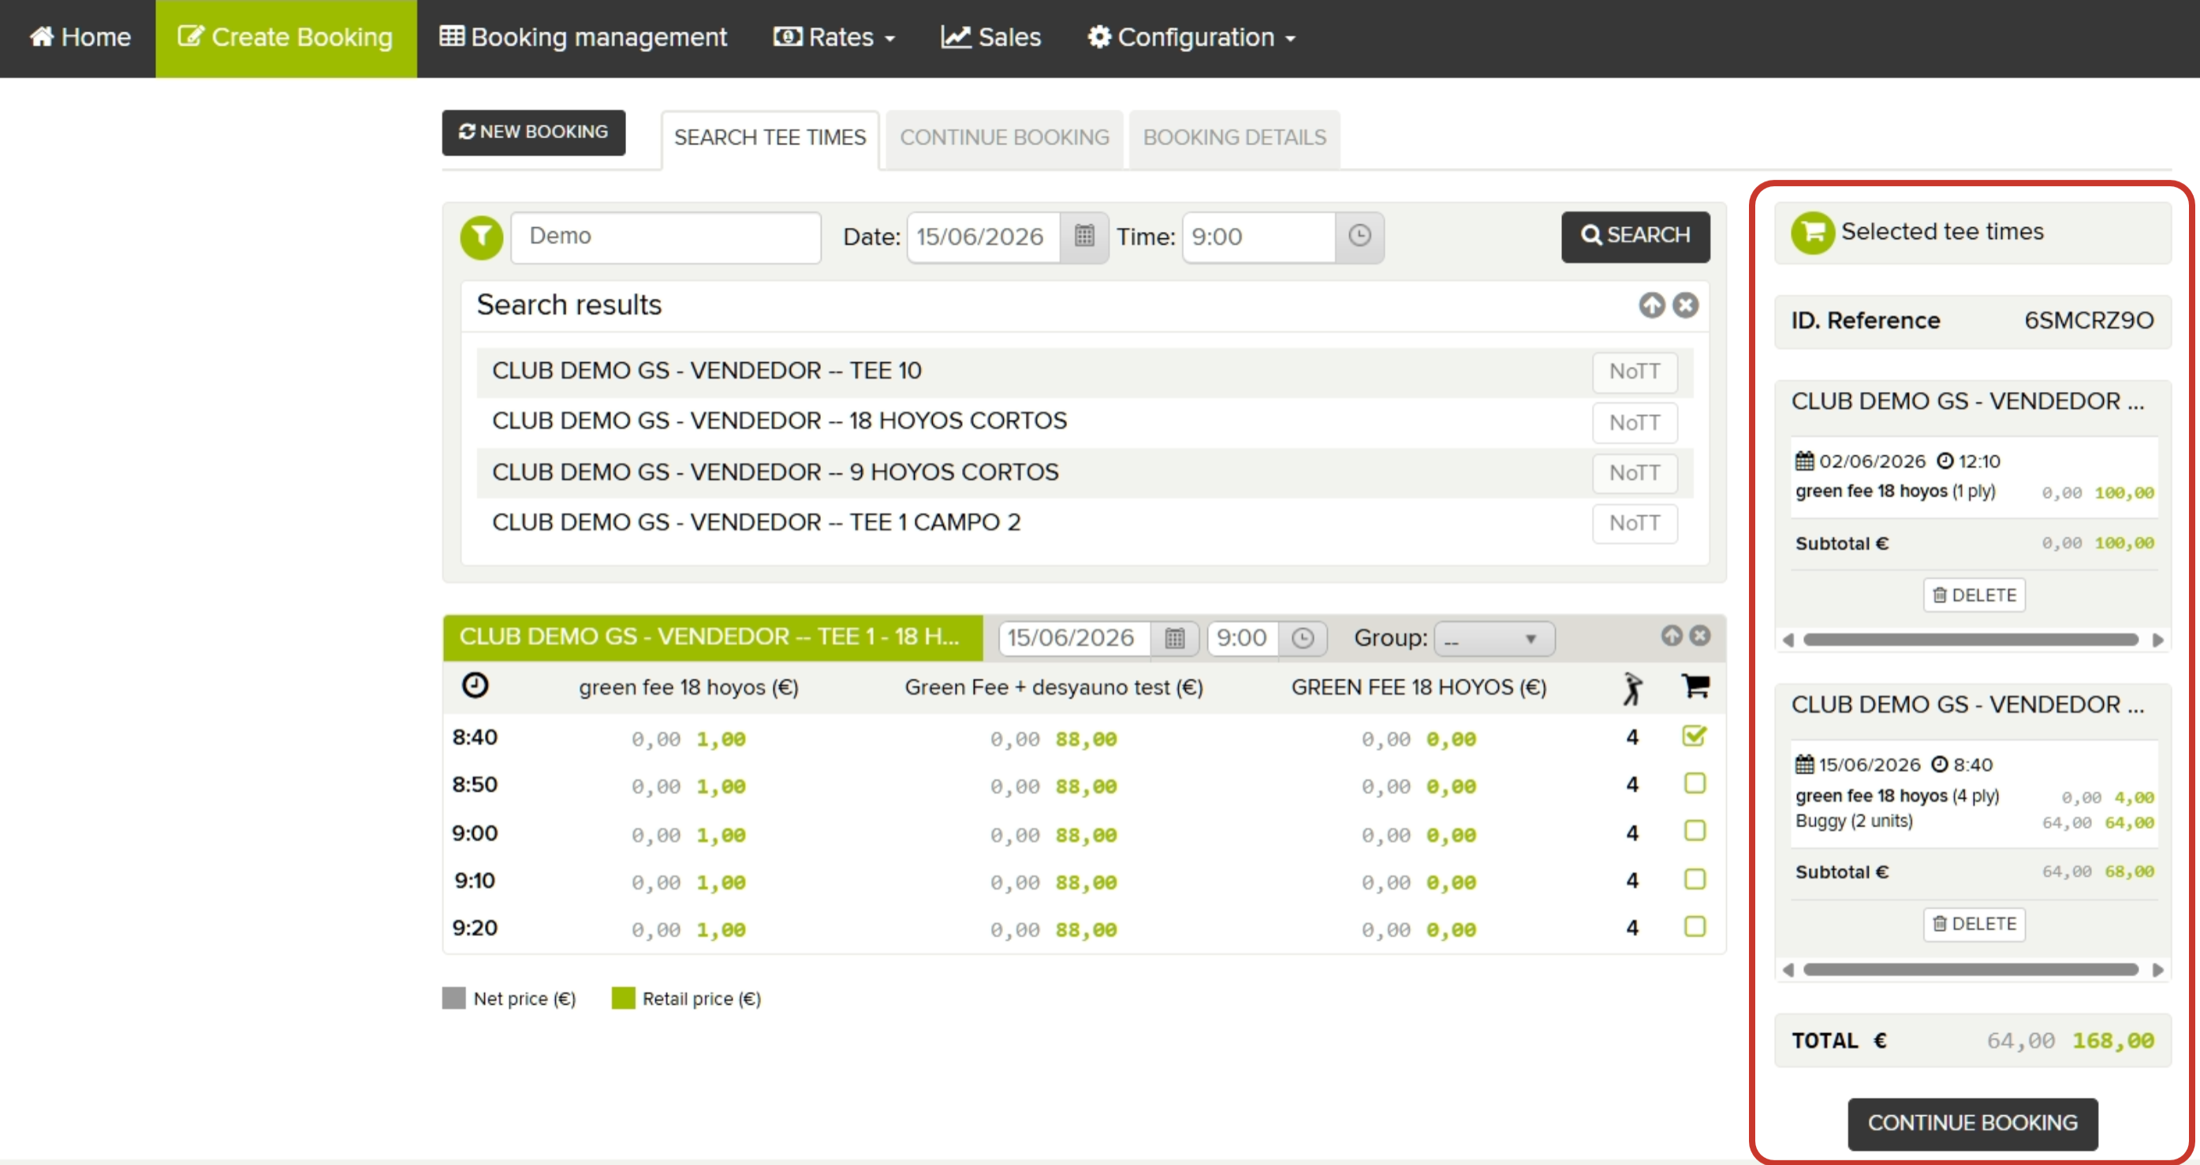
Task: Close the Search results panel
Action: tap(1685, 305)
